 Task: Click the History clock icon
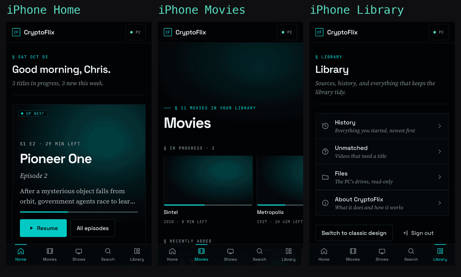coord(325,126)
